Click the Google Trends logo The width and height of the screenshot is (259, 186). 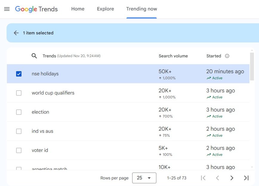36,9
